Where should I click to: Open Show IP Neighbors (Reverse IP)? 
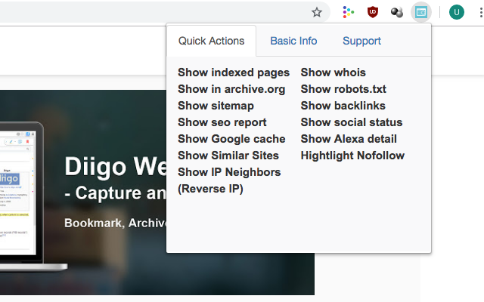point(229,180)
